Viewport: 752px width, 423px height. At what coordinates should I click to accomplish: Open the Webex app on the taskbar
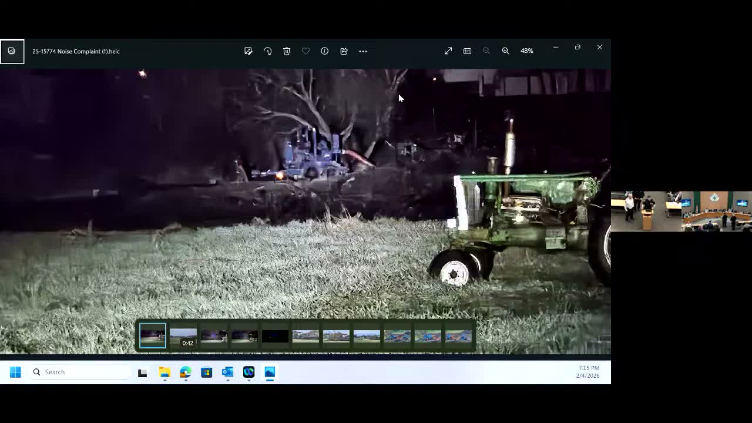[x=249, y=372]
